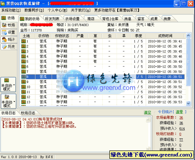Image resolution: width=195 pixels, height=160 pixels.
Task: Open the 数据同步[D] menu
Action: click(34, 10)
